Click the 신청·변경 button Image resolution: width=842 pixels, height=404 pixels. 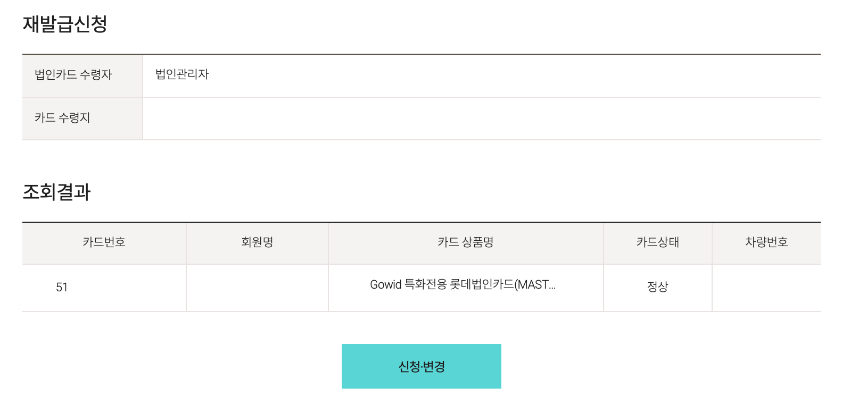421,366
